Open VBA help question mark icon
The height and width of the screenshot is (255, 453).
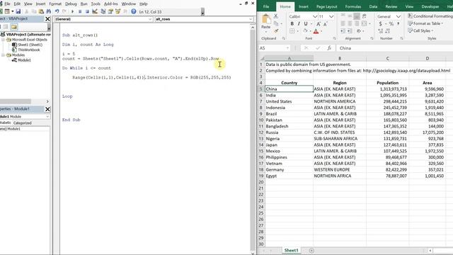(x=134, y=11)
